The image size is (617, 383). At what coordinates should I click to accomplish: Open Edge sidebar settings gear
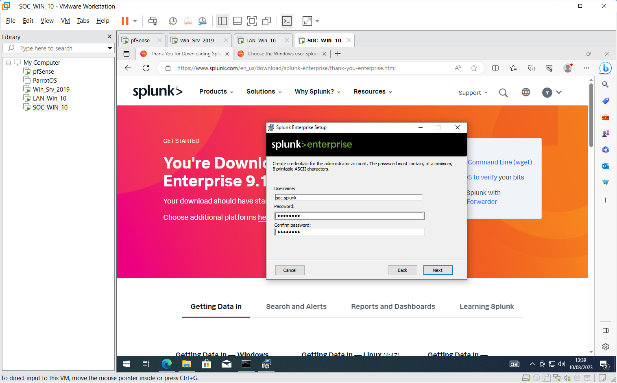pyautogui.click(x=606, y=347)
